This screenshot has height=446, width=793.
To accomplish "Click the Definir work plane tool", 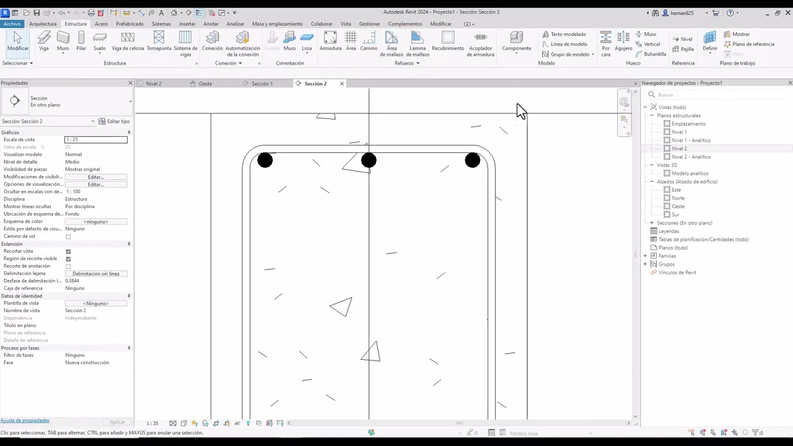I will tap(710, 42).
